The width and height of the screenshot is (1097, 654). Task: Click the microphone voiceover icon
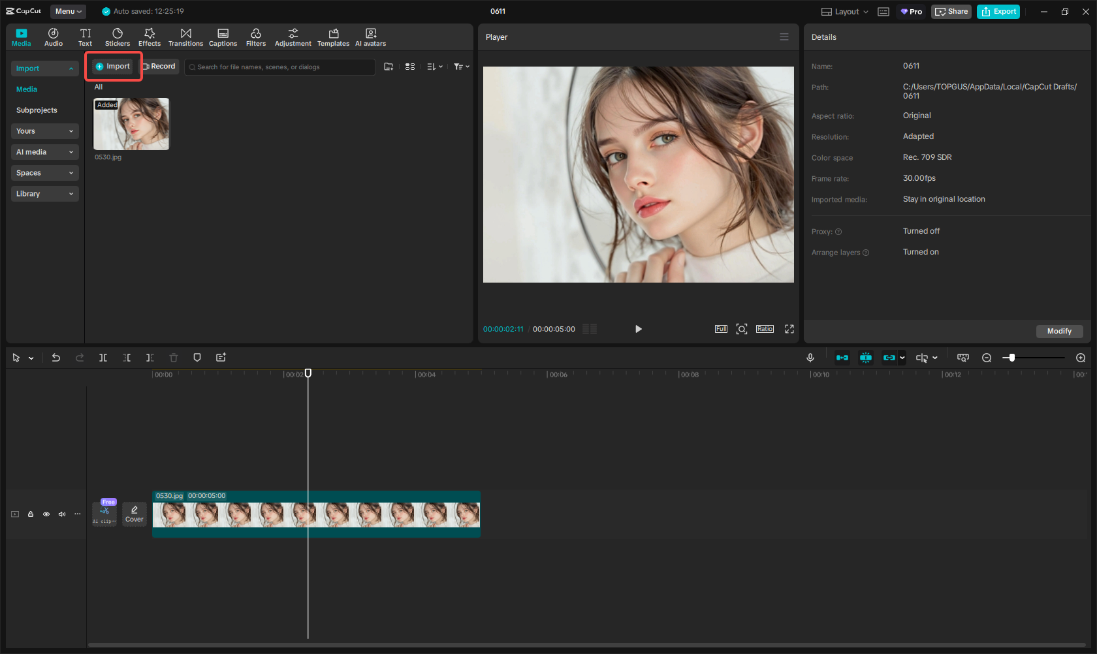810,358
